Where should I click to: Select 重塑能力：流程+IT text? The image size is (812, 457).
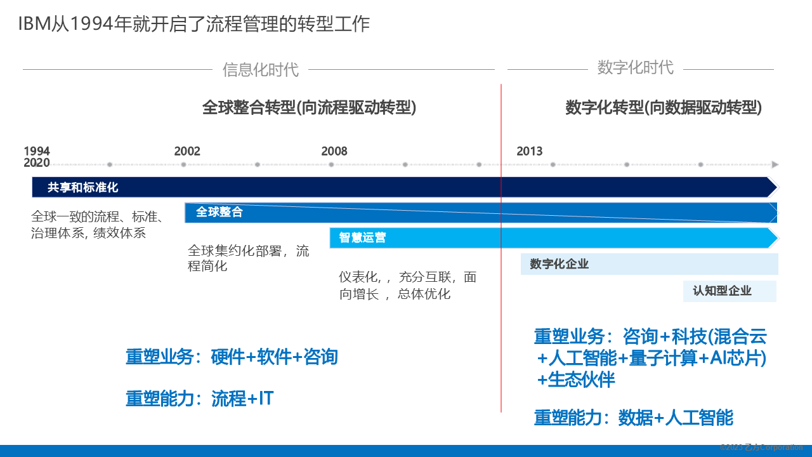(x=199, y=399)
